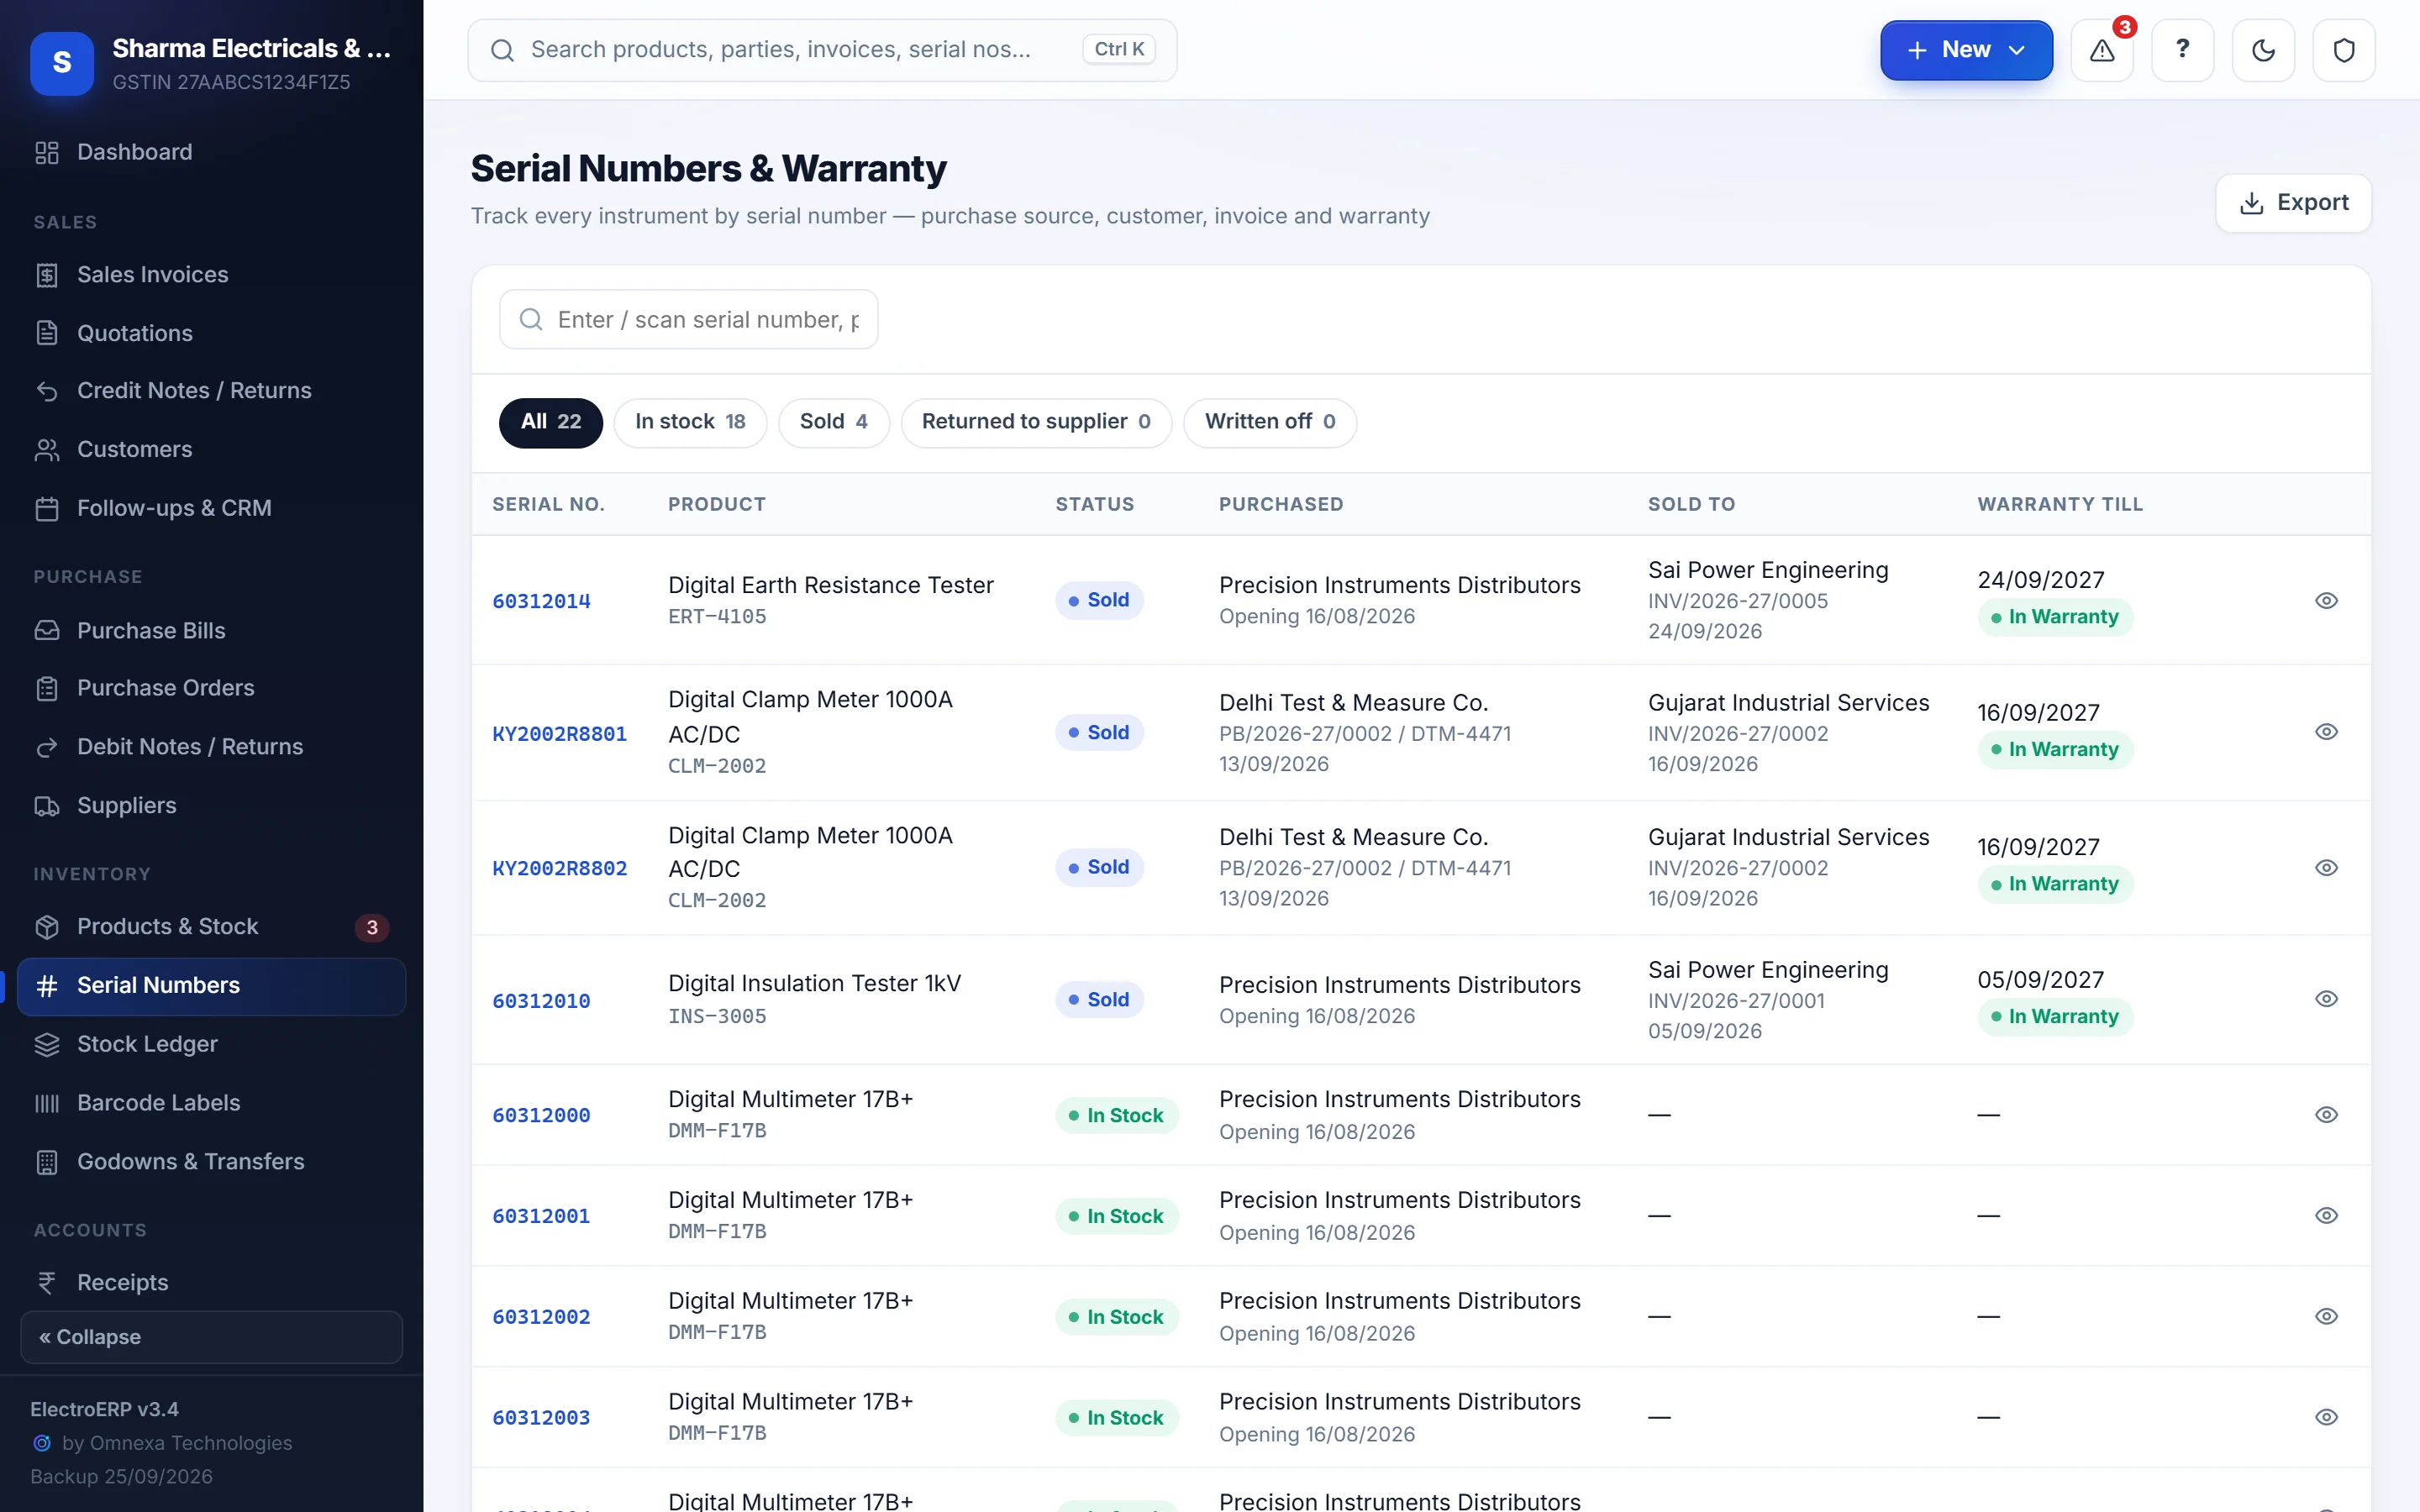Click Sold status badge for 60312014
Image resolution: width=2420 pixels, height=1512 pixels.
(1099, 600)
